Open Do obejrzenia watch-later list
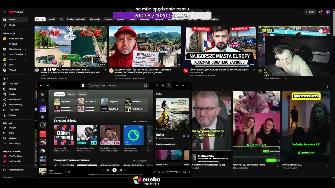The height and width of the screenshot is (188, 335). pos(15,99)
